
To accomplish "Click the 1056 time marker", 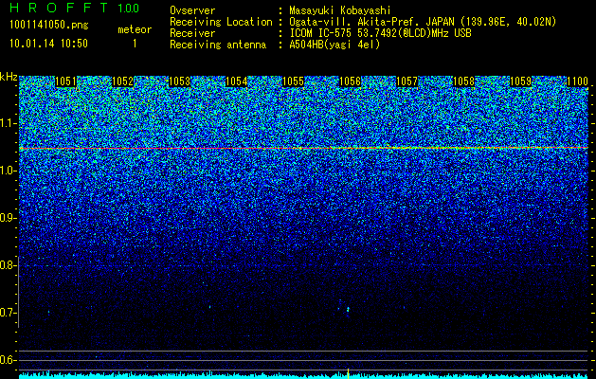I will point(350,81).
